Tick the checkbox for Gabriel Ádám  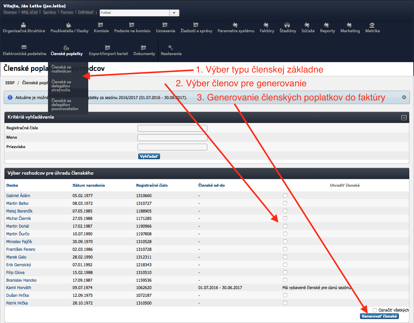285,195
